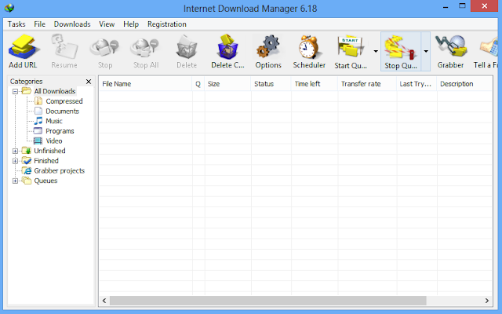Click the Tell a Friend icon
Viewport: 502px width, 314px height.
pyautogui.click(x=489, y=47)
